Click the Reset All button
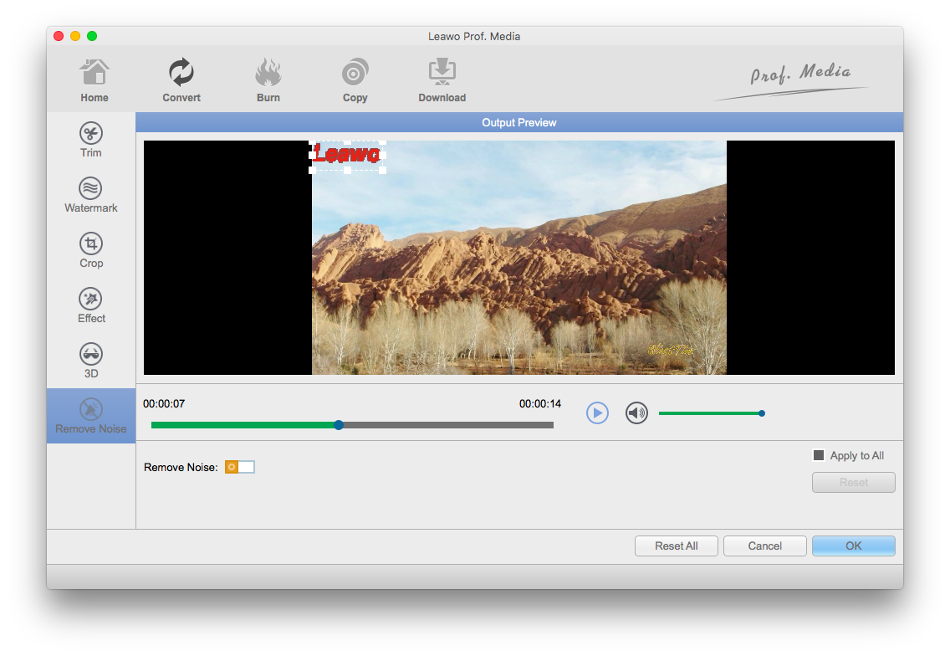This screenshot has width=950, height=656. (676, 546)
